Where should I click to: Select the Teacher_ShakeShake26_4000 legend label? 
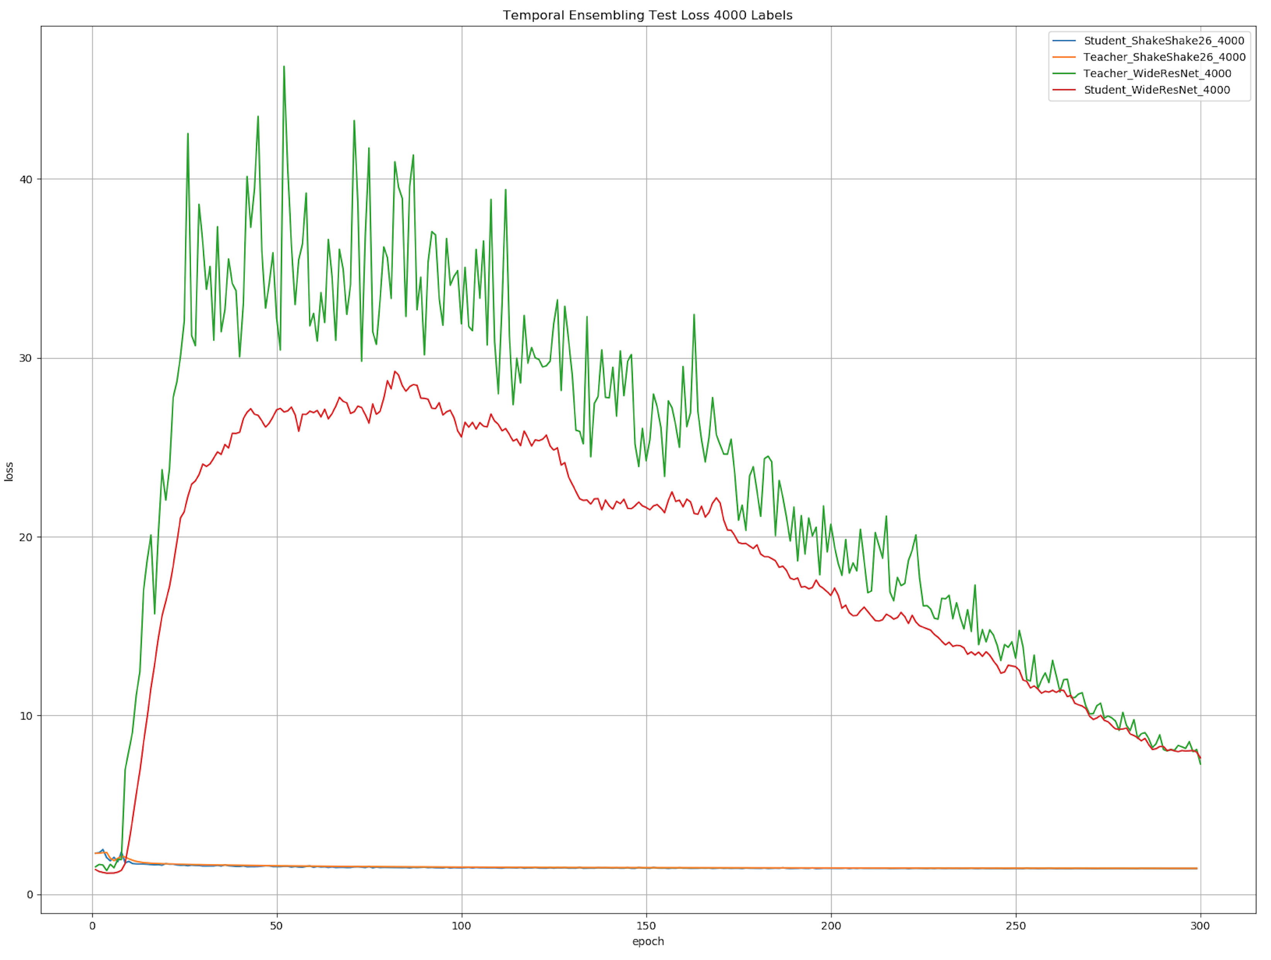[1164, 57]
